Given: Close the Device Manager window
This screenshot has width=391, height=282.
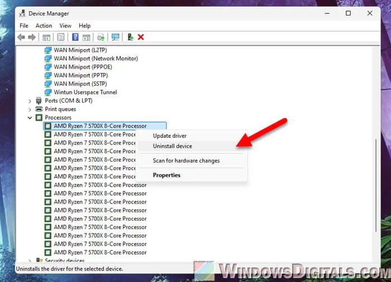Looking at the screenshot, I should point(370,13).
